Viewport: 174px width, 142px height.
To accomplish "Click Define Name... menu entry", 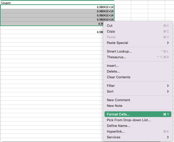I will (118, 126).
